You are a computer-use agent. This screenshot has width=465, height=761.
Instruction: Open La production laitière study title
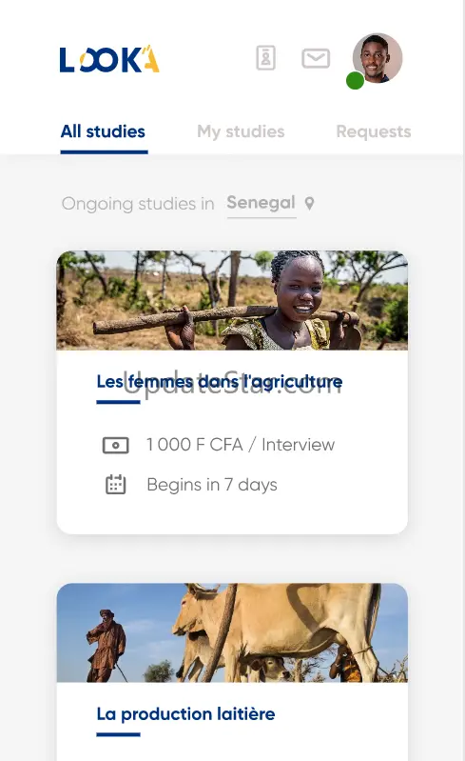[186, 714]
